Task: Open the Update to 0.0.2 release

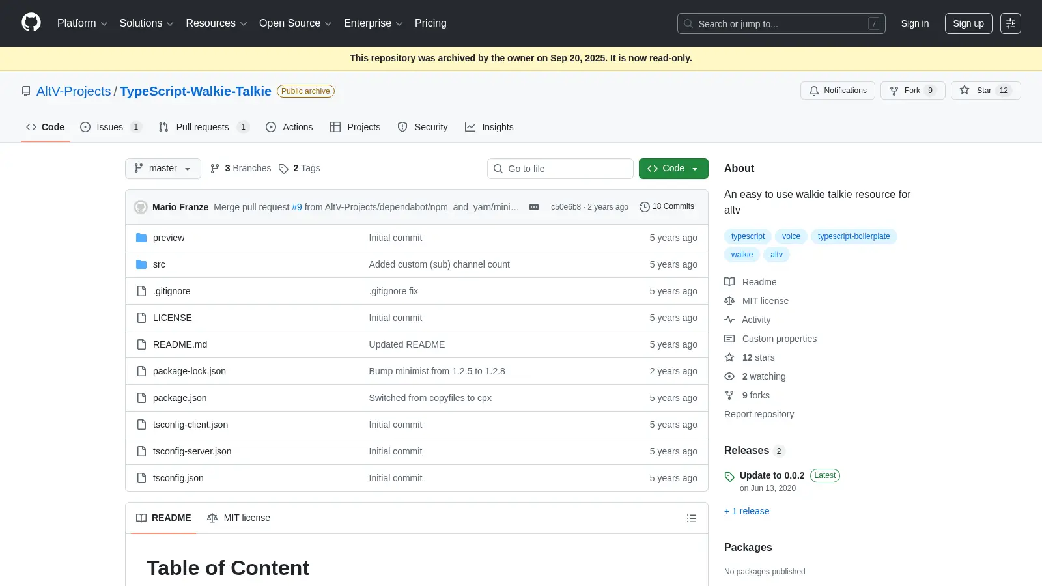Action: 772,475
